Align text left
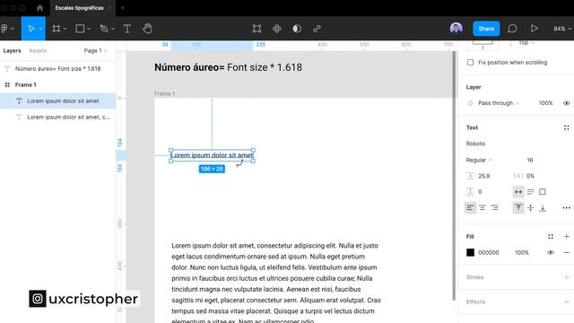The height and width of the screenshot is (323, 574). 470,208
